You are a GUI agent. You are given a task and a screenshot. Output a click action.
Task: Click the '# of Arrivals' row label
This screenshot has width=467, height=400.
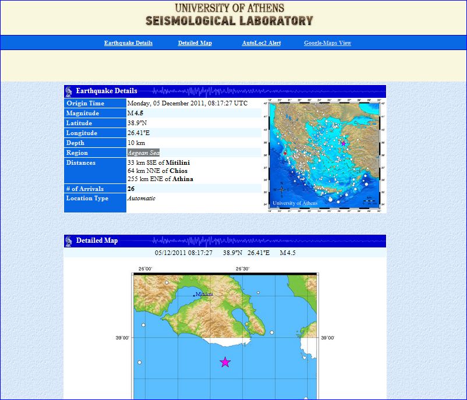coord(85,189)
